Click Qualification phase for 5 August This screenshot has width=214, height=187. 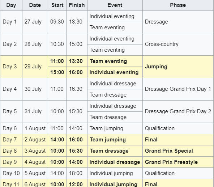pyautogui.click(x=178, y=173)
